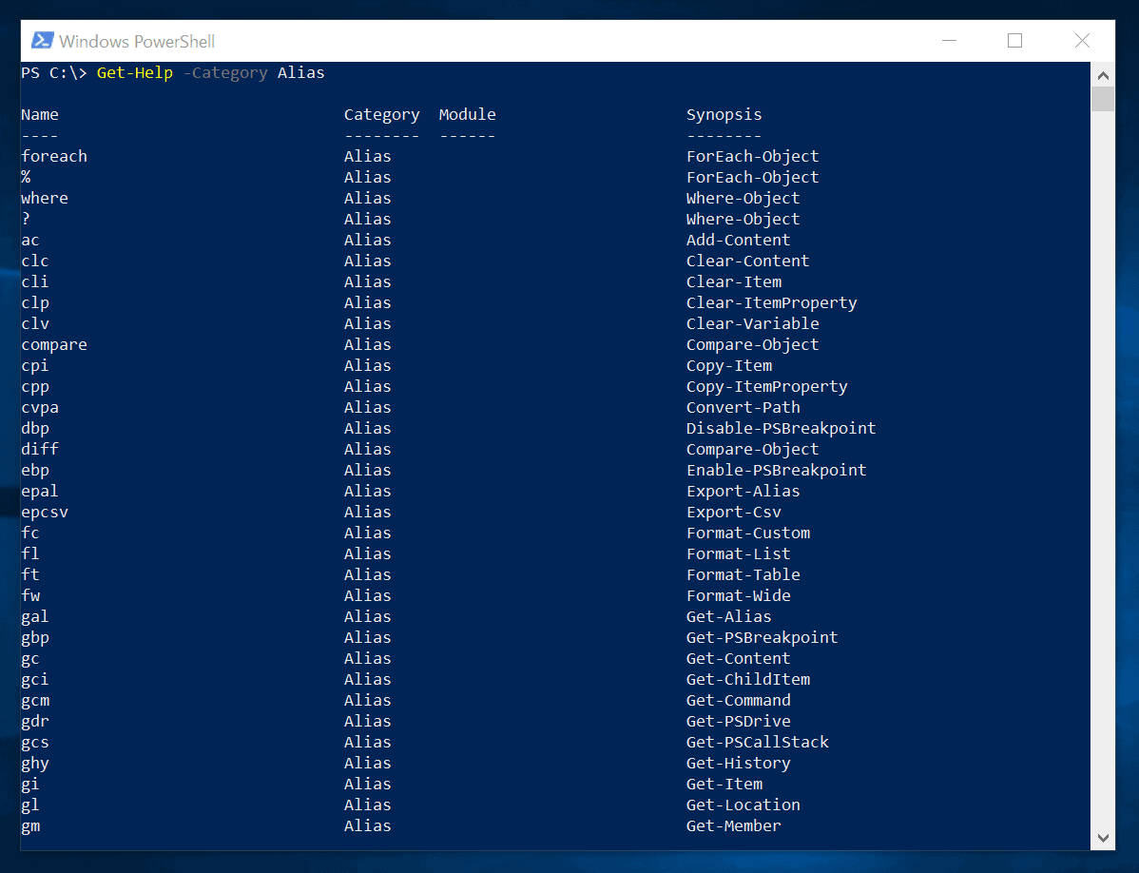Click the Add-Content synopsis

738,240
